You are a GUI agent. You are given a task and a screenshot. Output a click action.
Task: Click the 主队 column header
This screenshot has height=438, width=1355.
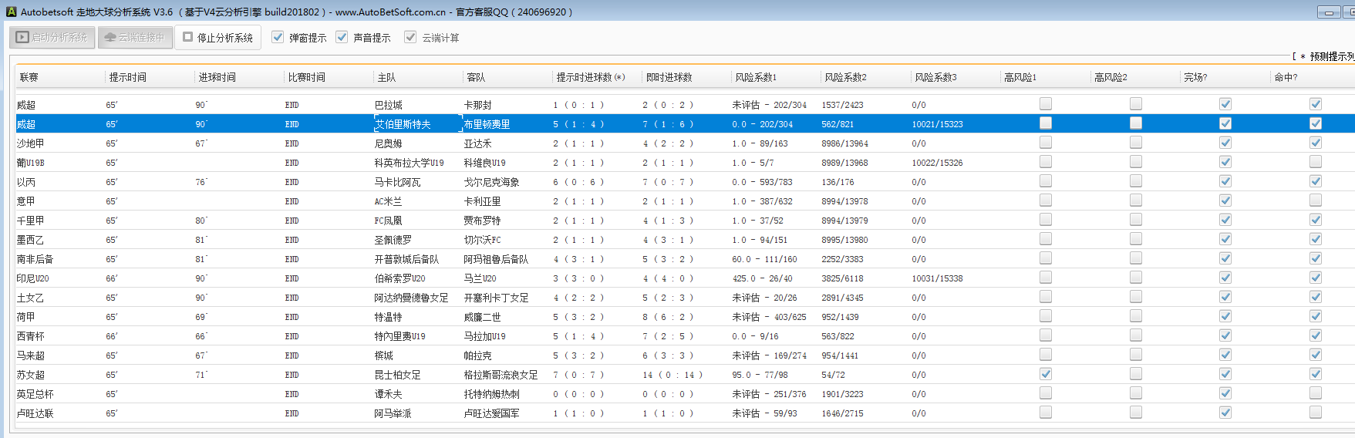pos(386,77)
